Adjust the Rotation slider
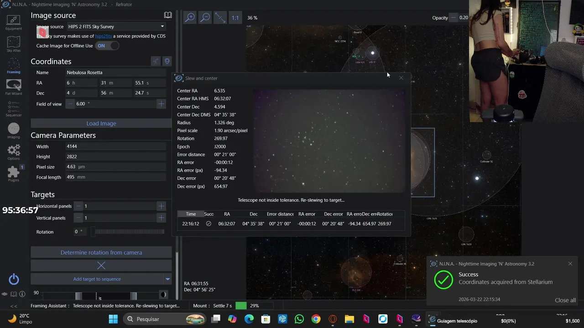The height and width of the screenshot is (328, 584). pyautogui.click(x=128, y=232)
